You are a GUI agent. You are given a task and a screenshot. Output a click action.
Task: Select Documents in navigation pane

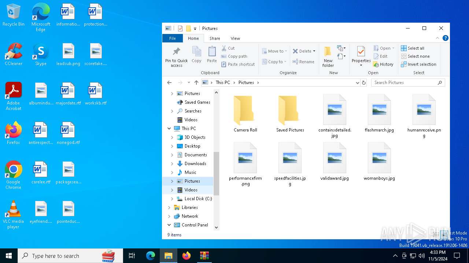pos(196,155)
